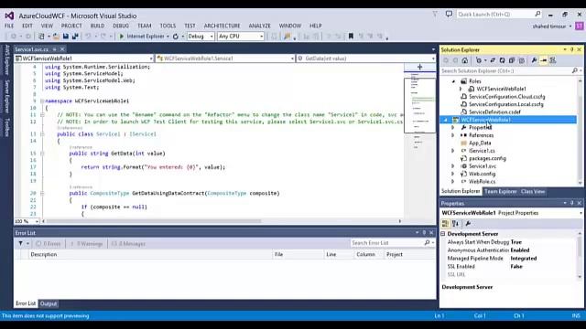Click the Solution Explorer Properties wrench icon

pyautogui.click(x=534, y=60)
